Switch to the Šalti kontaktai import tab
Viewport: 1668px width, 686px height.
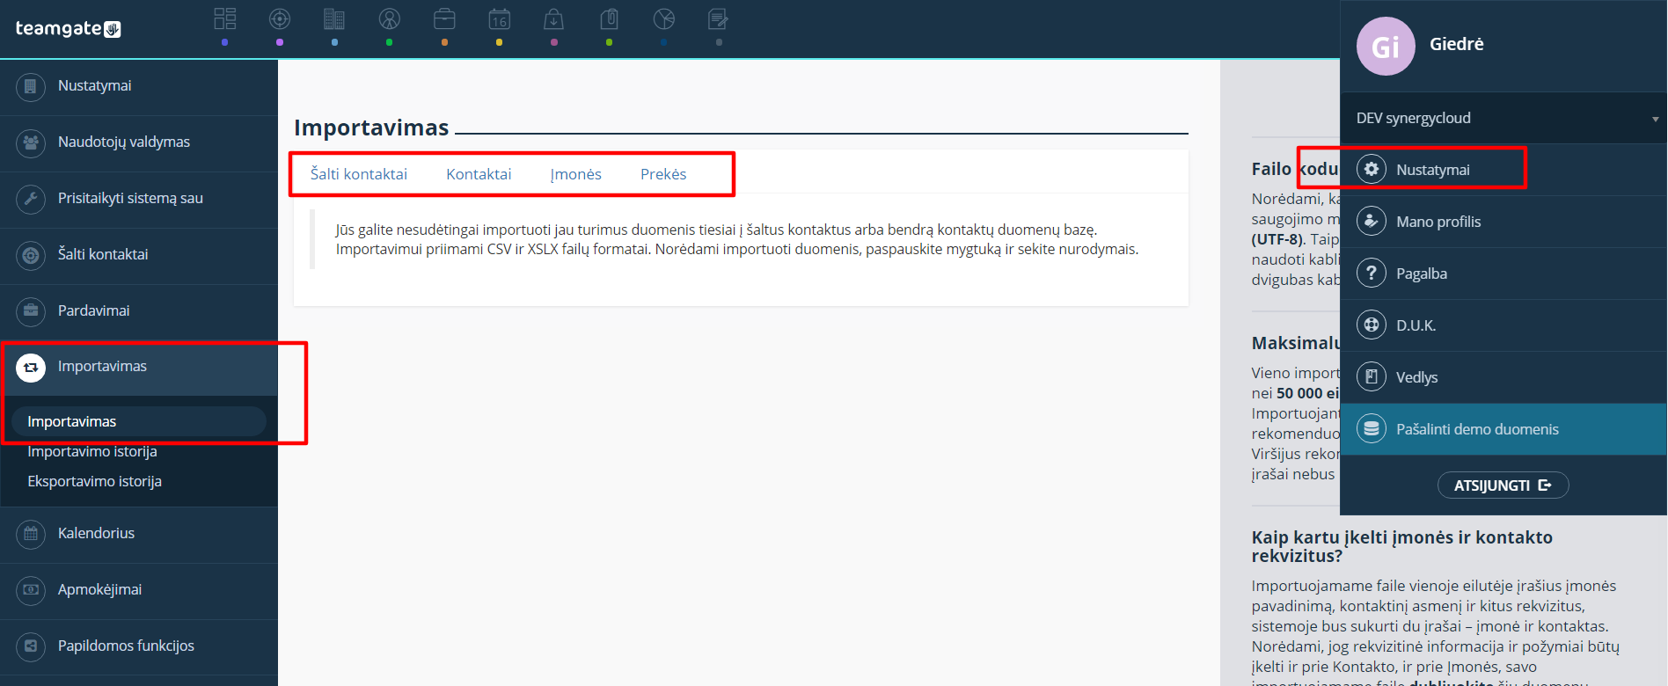tap(359, 174)
